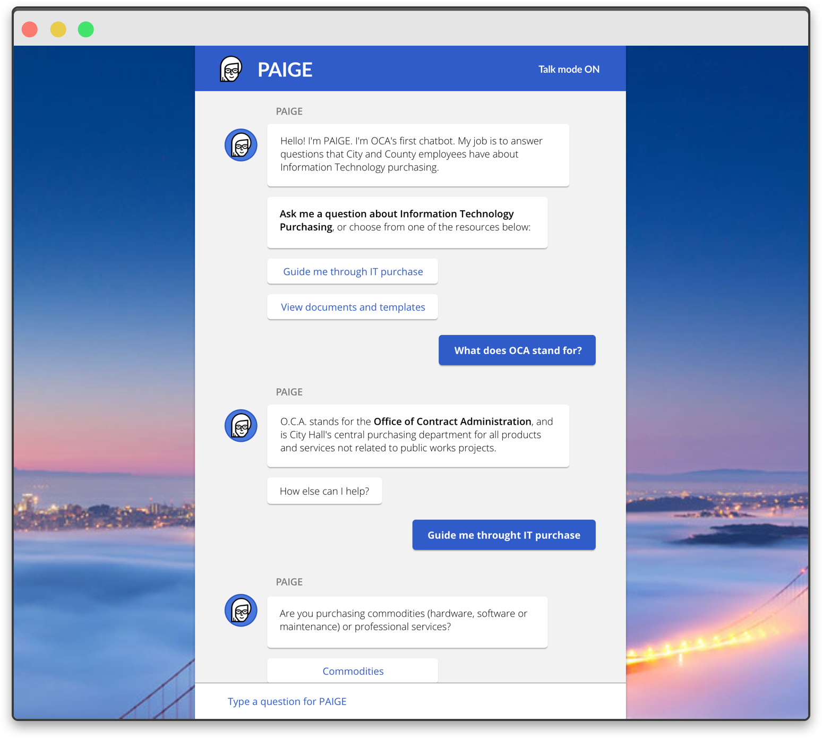
Task: Minimize the window using the yellow button
Action: pos(58,30)
